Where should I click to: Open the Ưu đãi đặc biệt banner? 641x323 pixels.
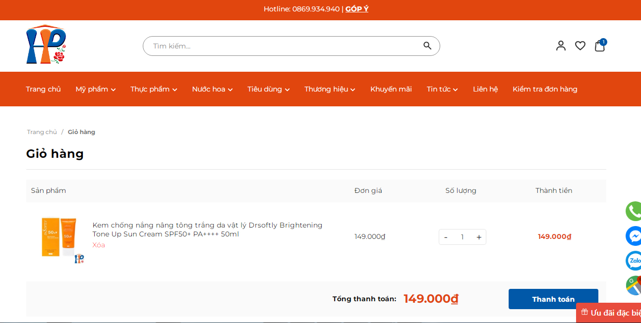[609, 313]
